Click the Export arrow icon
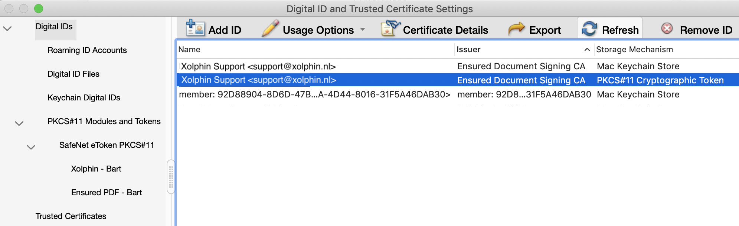This screenshot has height=226, width=739. [x=517, y=28]
